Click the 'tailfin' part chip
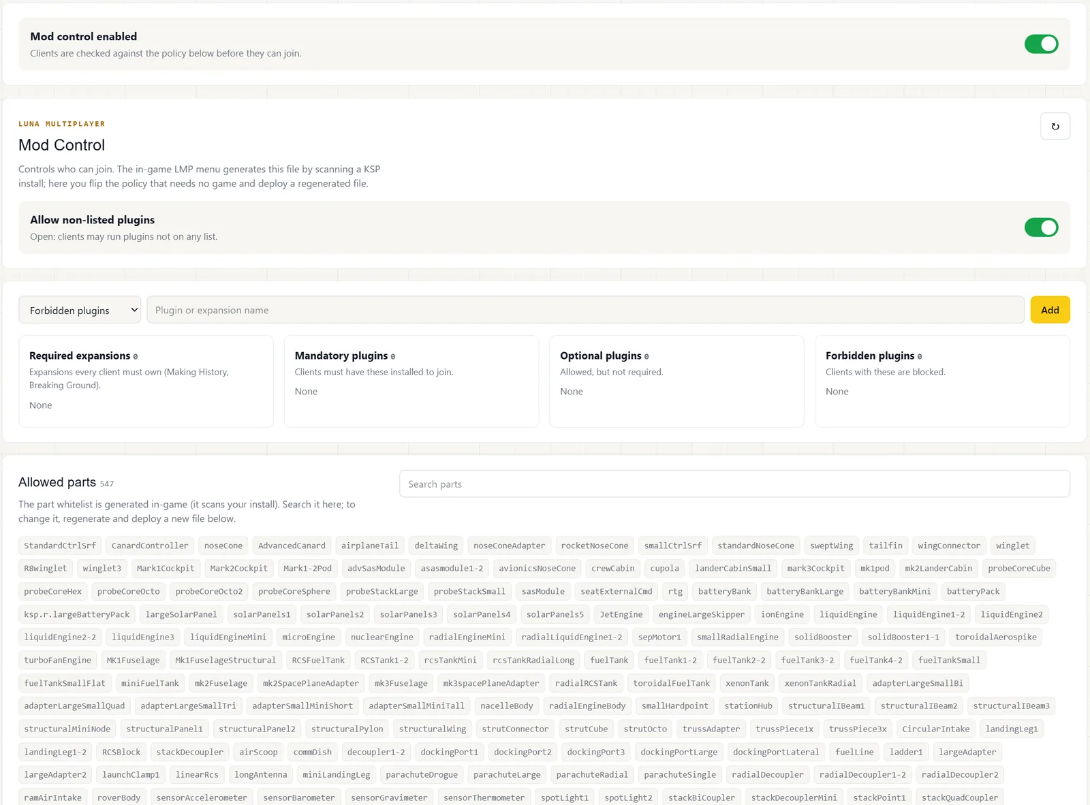 pyautogui.click(x=886, y=546)
